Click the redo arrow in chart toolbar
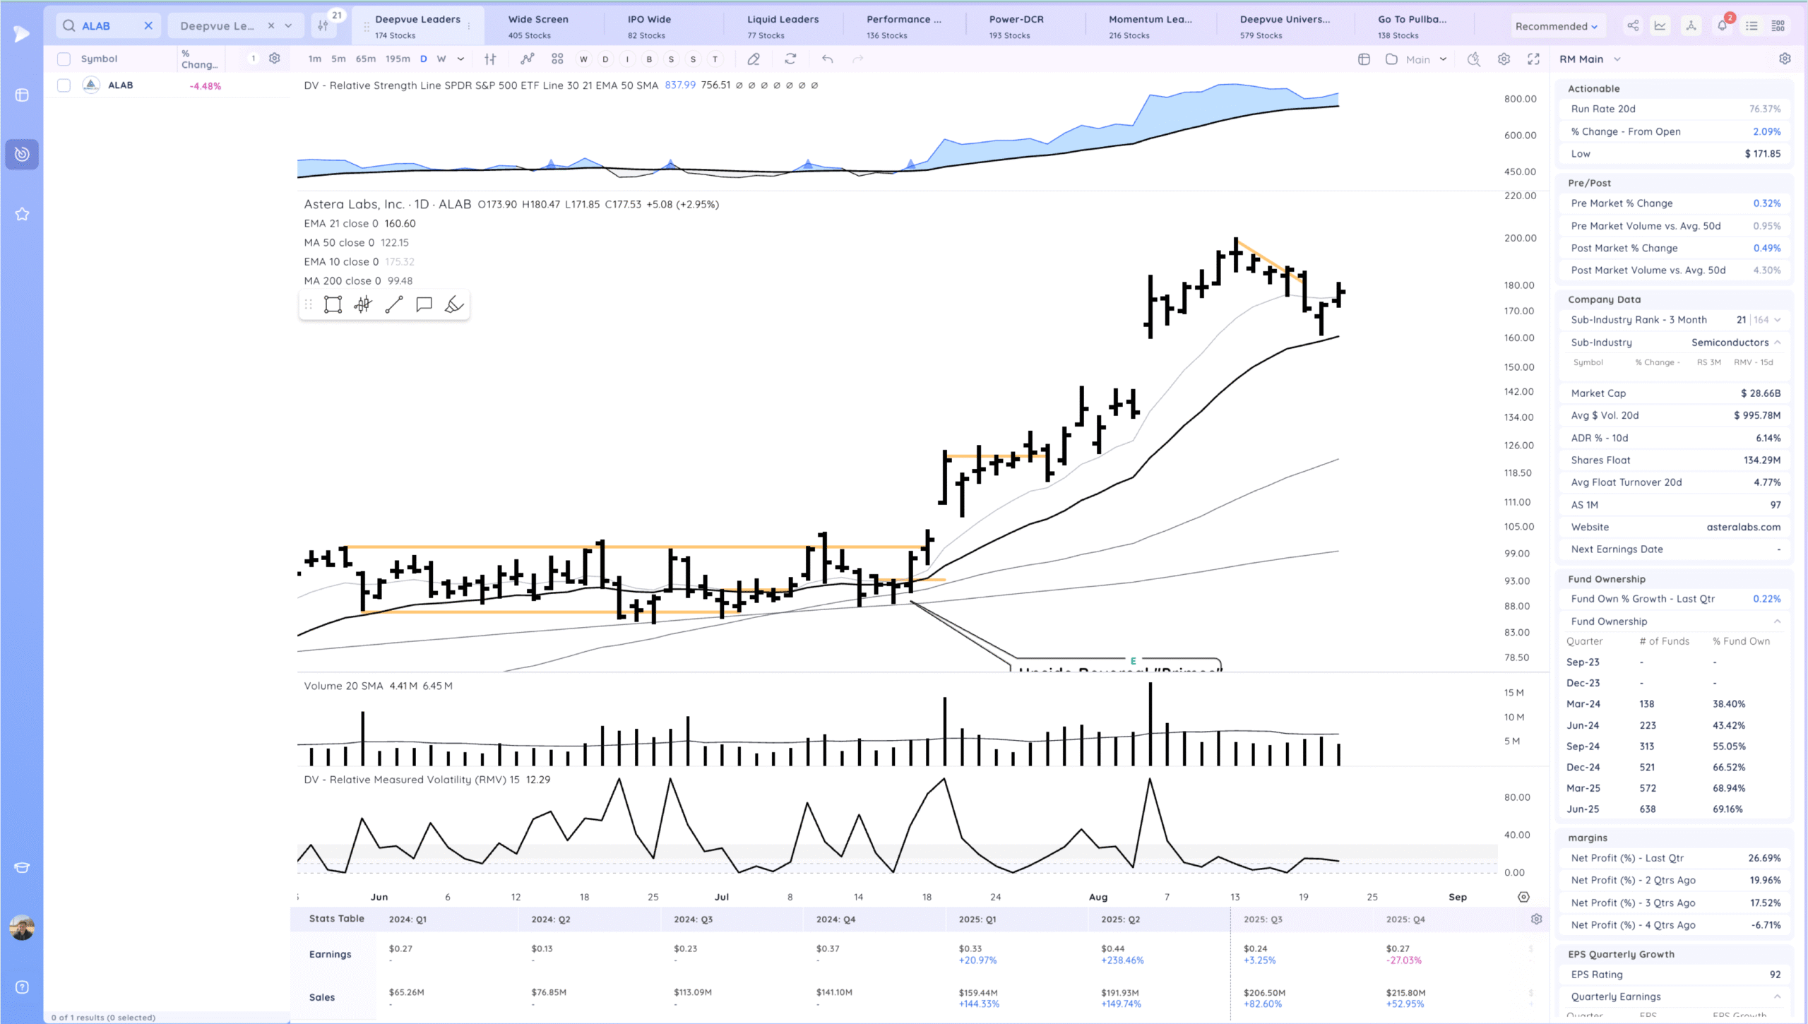 [858, 59]
